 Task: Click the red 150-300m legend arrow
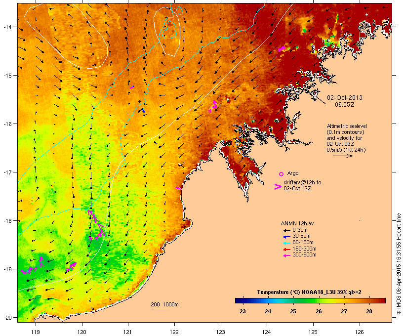286,250
